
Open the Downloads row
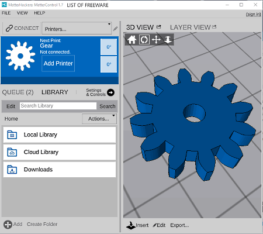(60, 170)
